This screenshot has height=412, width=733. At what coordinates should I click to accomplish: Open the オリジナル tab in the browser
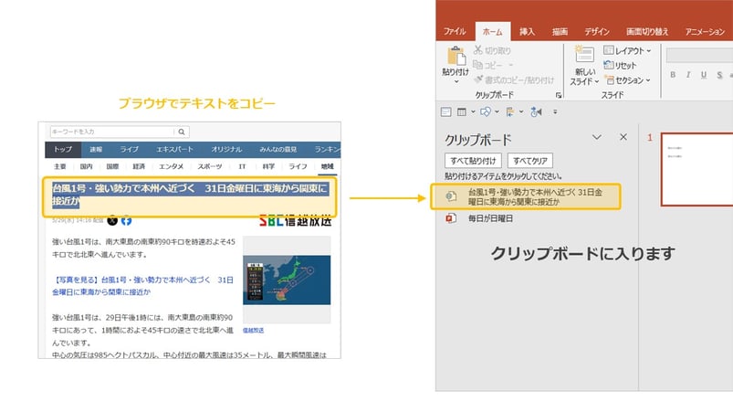226,149
